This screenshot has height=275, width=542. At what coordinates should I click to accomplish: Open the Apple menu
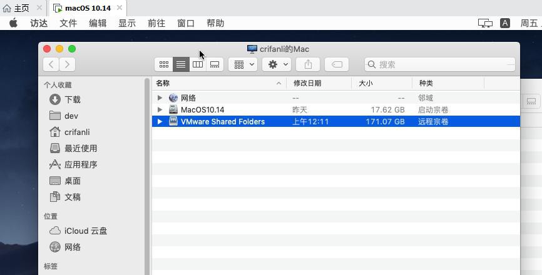tap(14, 23)
